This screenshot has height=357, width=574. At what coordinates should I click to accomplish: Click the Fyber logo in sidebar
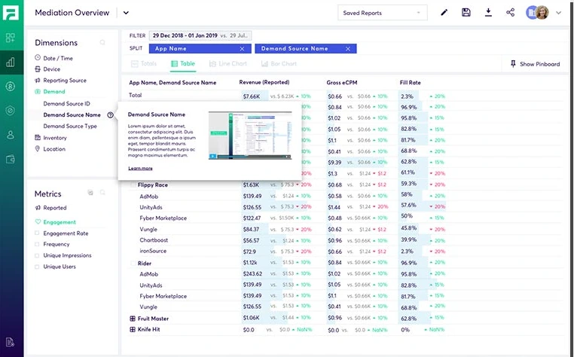(x=11, y=13)
